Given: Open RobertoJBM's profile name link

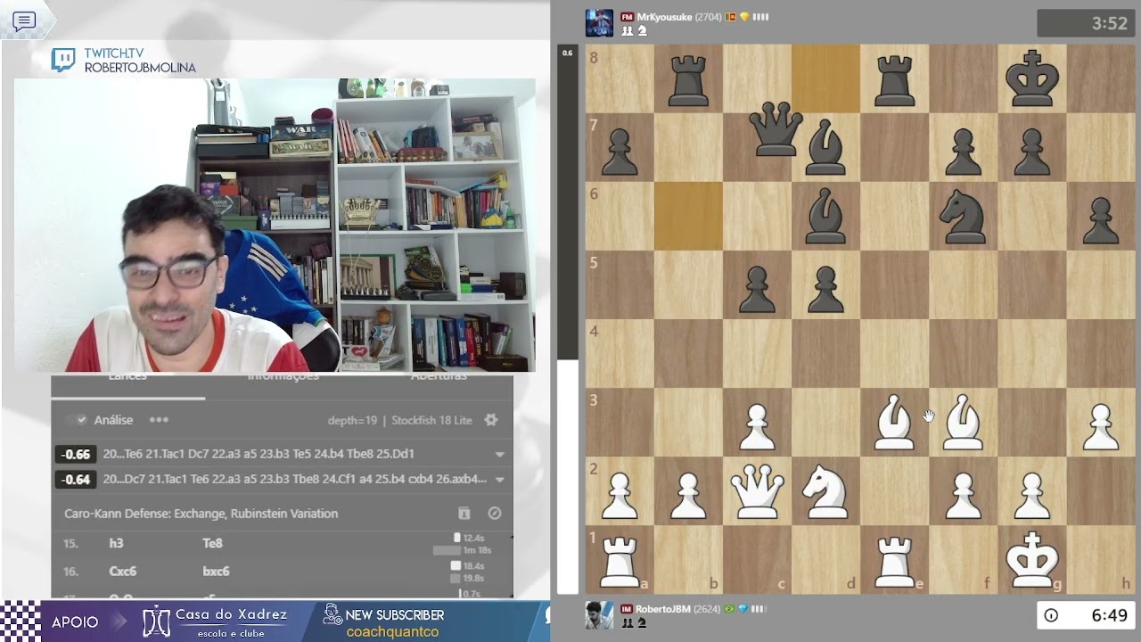Looking at the screenshot, I should [662, 609].
